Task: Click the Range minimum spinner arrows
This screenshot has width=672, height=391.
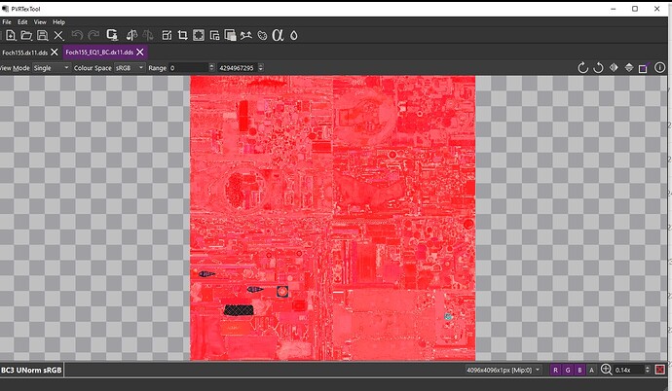Action: click(211, 67)
